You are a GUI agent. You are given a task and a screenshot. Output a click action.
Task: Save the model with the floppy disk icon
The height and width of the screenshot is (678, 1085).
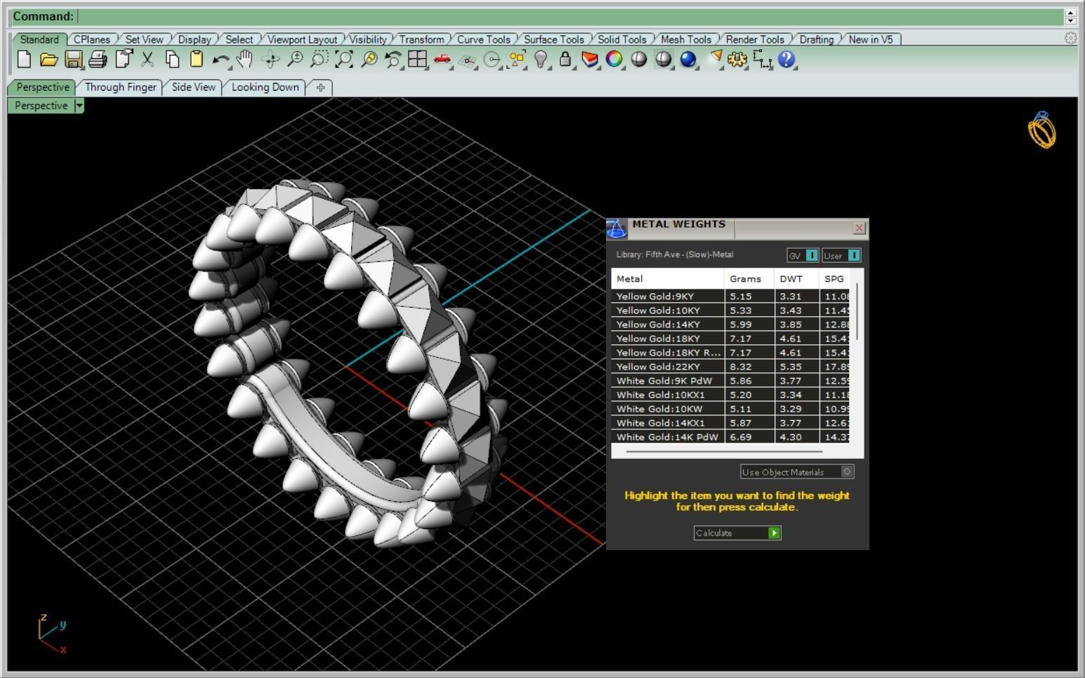[x=73, y=60]
